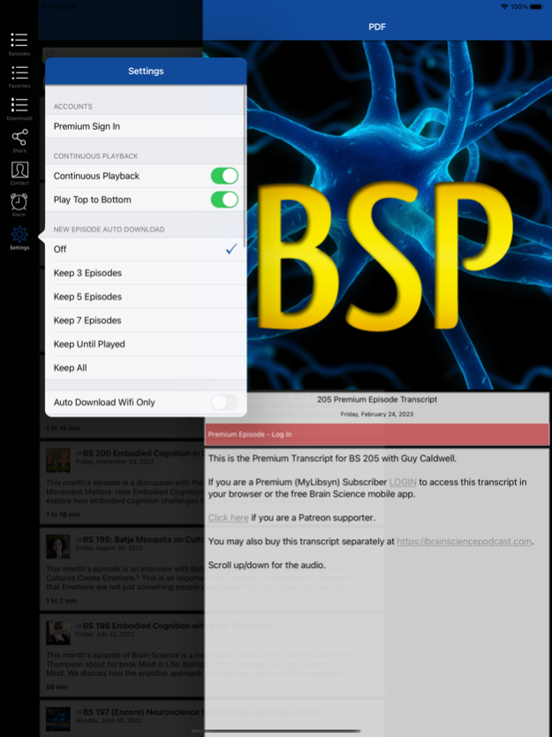
Task: Tap the Premium Episode - Log In banner
Action: tap(377, 434)
